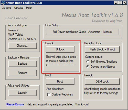128x110 pixels.
Task: Minimize the Nexus Root Toolkit window
Action: pos(116,3)
